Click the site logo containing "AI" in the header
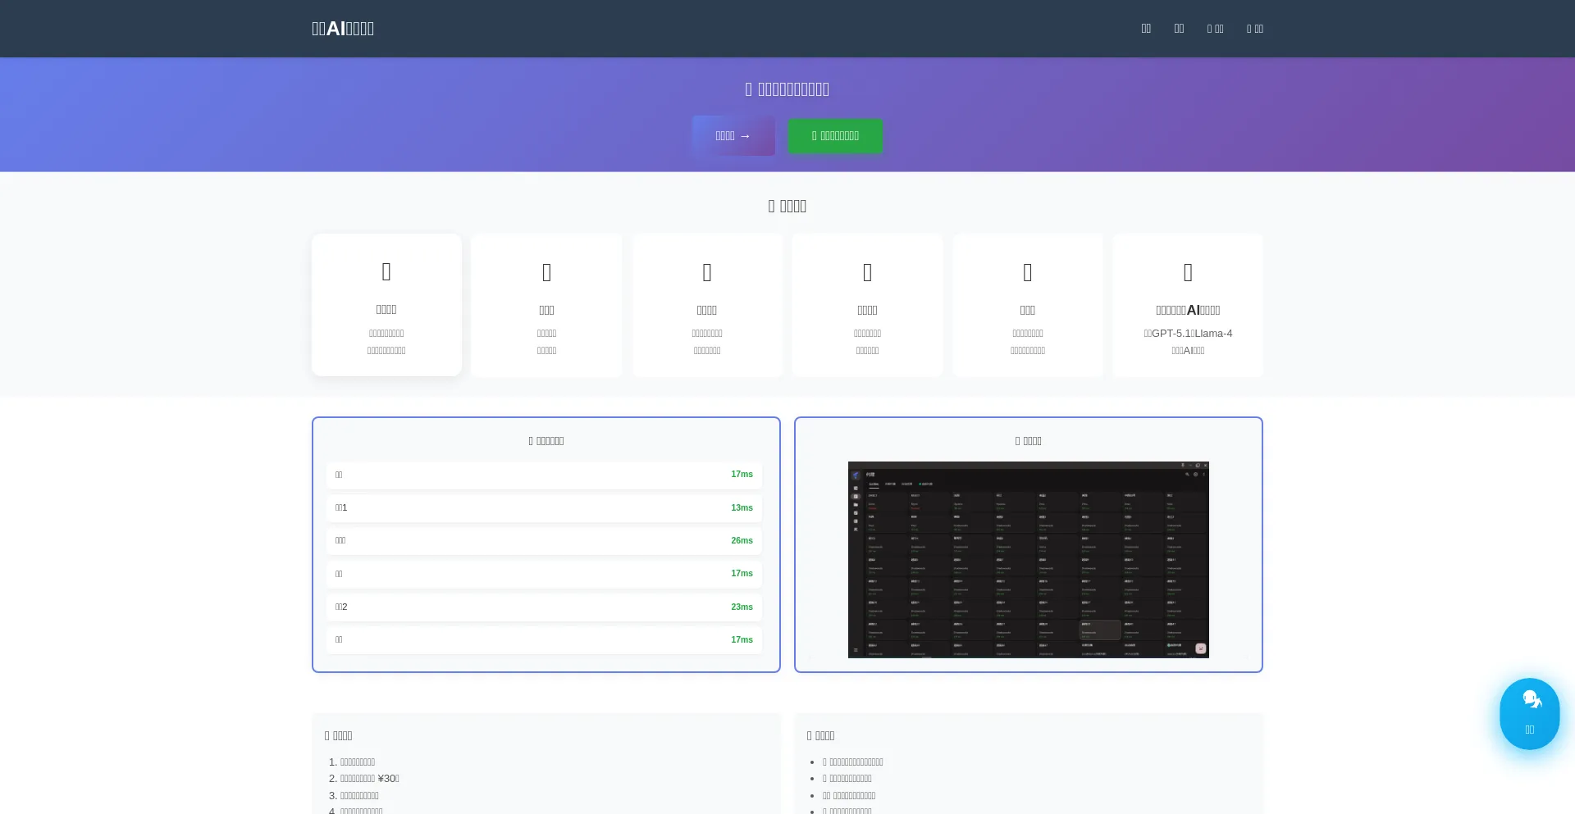Screen dimensions: 1575x814 pyautogui.click(x=343, y=29)
